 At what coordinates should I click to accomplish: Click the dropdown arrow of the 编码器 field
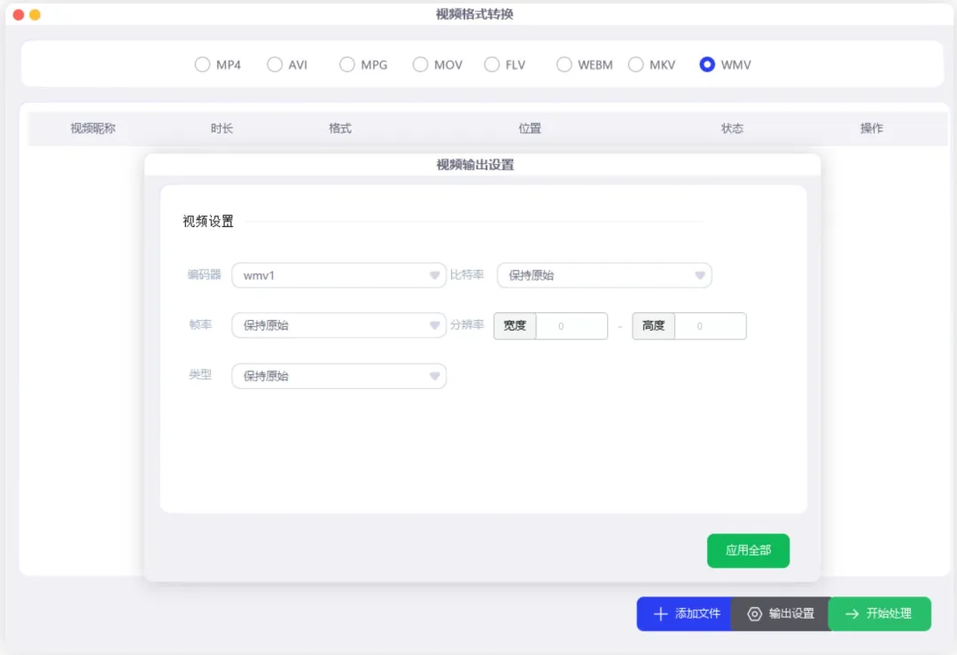click(434, 276)
